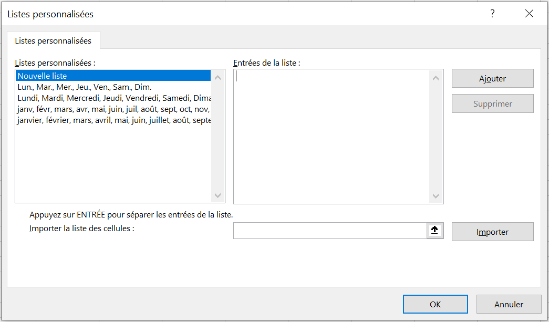Select the Lundi, Mardi, Mercredi list row
The image size is (549, 322).
(113, 98)
